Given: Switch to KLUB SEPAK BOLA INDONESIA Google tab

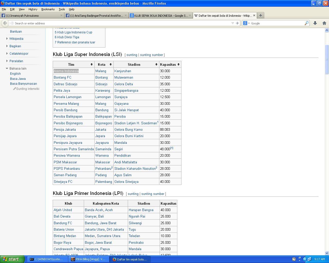Looking at the screenshot, I should (160, 15).
